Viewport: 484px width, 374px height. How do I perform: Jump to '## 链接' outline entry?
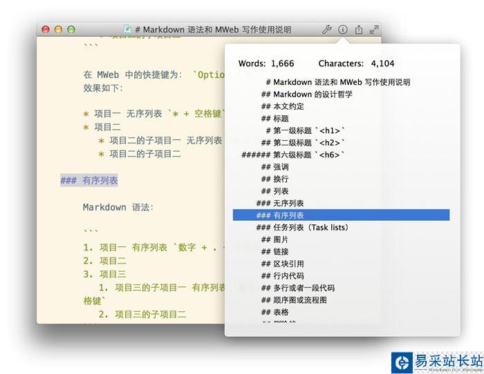coord(274,251)
